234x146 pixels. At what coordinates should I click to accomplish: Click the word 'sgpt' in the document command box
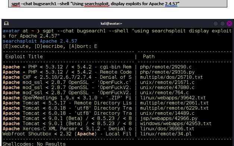(x=16, y=4)
